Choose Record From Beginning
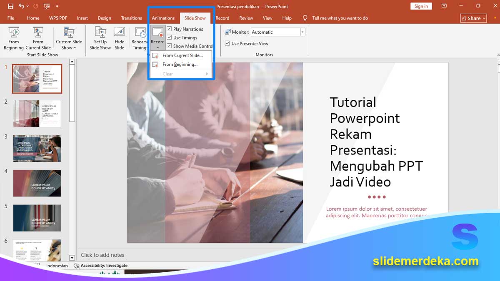 coord(181,65)
